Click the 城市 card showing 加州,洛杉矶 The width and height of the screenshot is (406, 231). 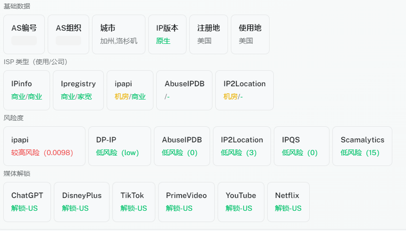[x=118, y=34]
